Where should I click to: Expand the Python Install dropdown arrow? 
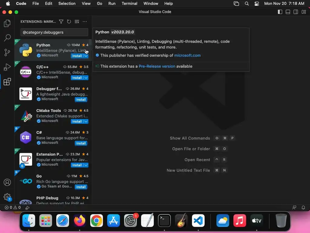[x=86, y=56]
